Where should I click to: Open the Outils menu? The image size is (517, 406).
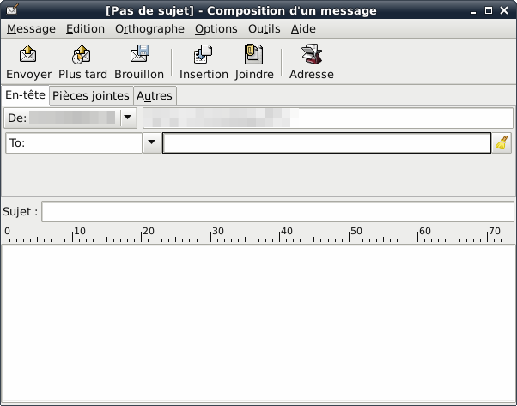coord(265,28)
